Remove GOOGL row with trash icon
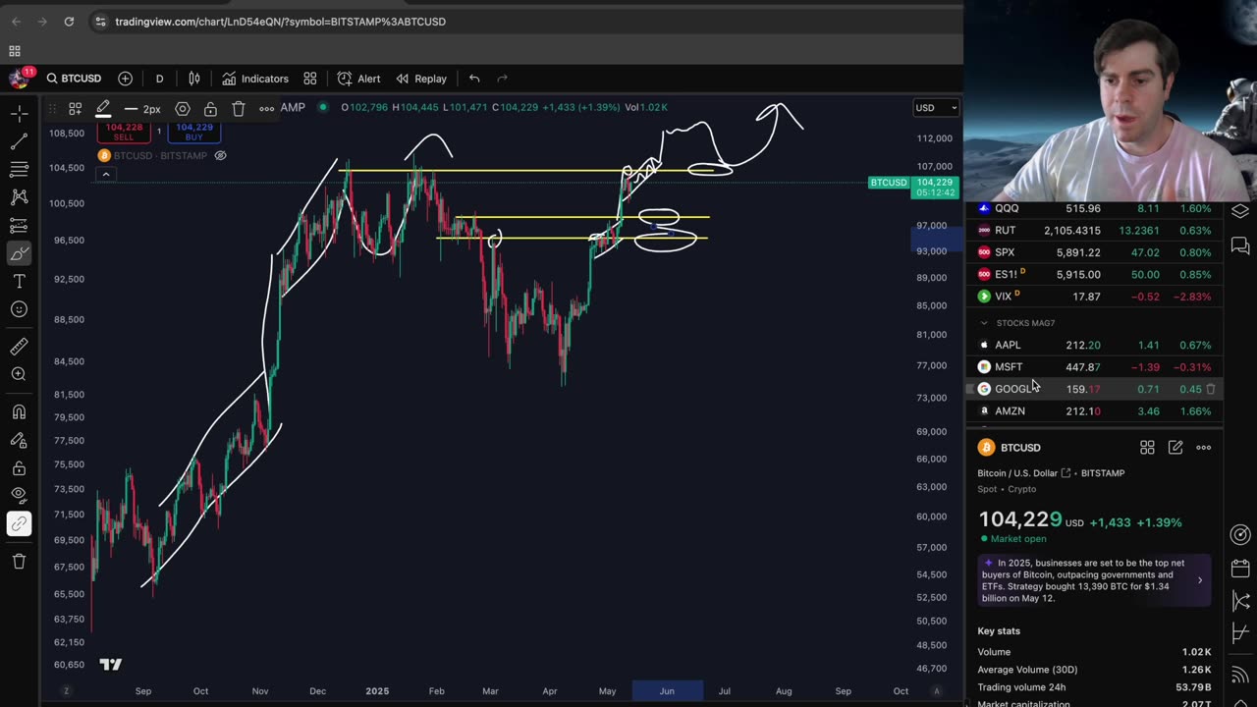The width and height of the screenshot is (1257, 707). pos(1211,389)
